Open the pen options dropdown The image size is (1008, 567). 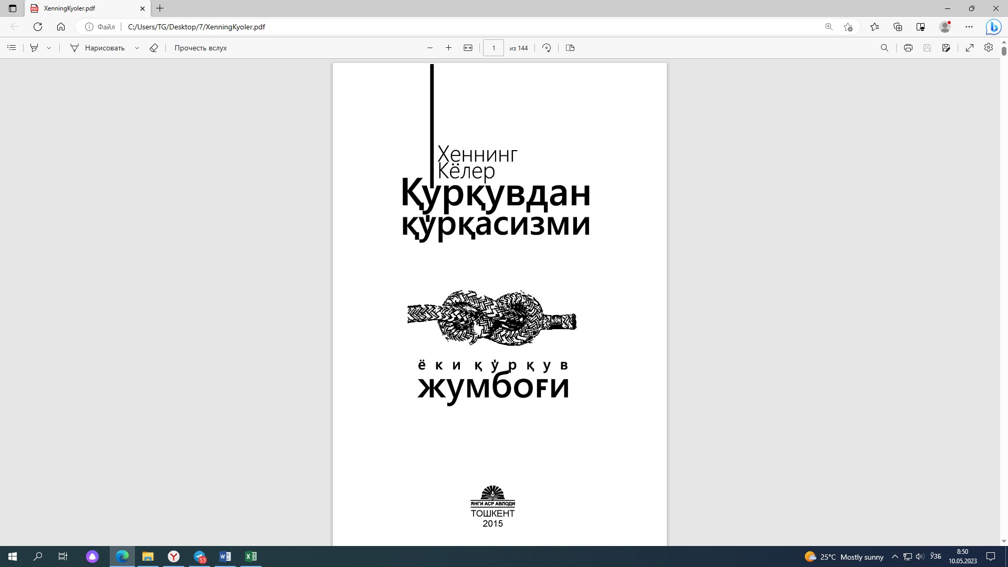137,48
